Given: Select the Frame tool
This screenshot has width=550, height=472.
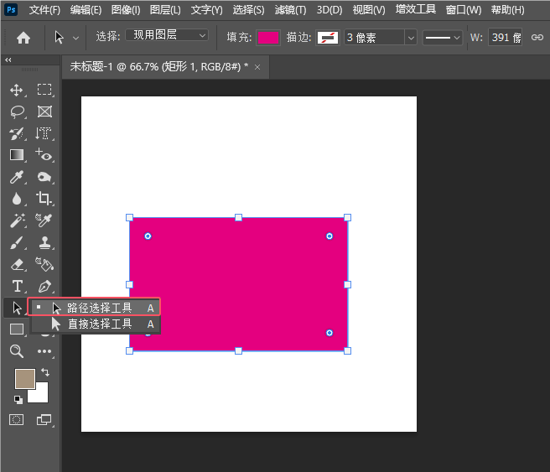Looking at the screenshot, I should point(44,112).
